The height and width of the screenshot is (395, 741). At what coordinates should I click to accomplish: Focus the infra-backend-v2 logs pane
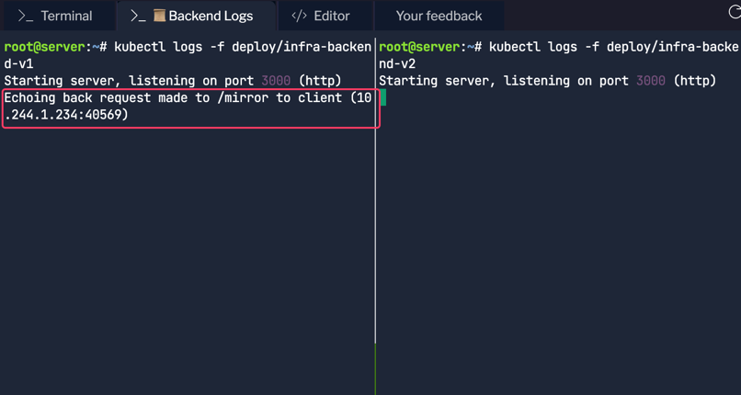click(559, 239)
